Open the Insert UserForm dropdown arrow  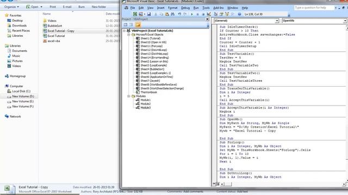145,14
